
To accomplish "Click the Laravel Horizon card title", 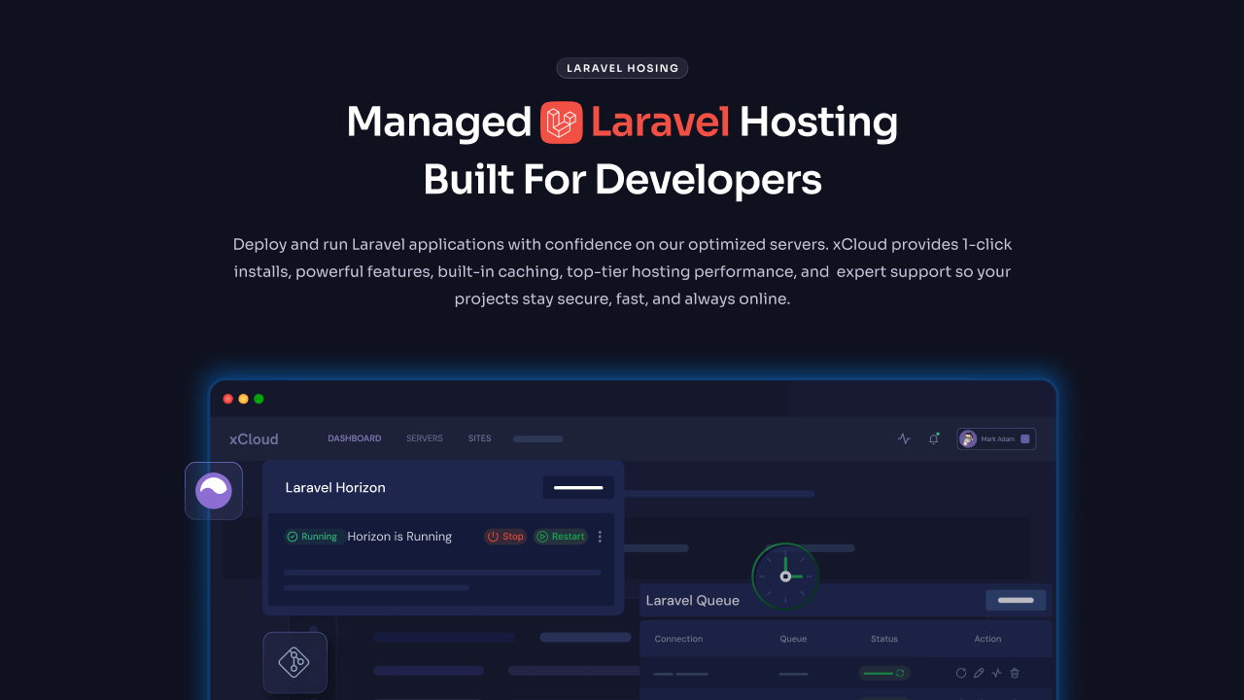I will point(335,488).
